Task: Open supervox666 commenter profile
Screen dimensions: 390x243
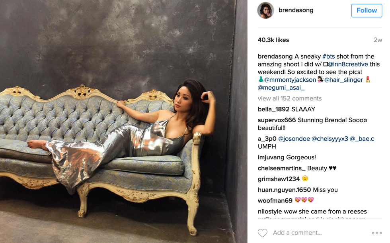Action: point(277,120)
